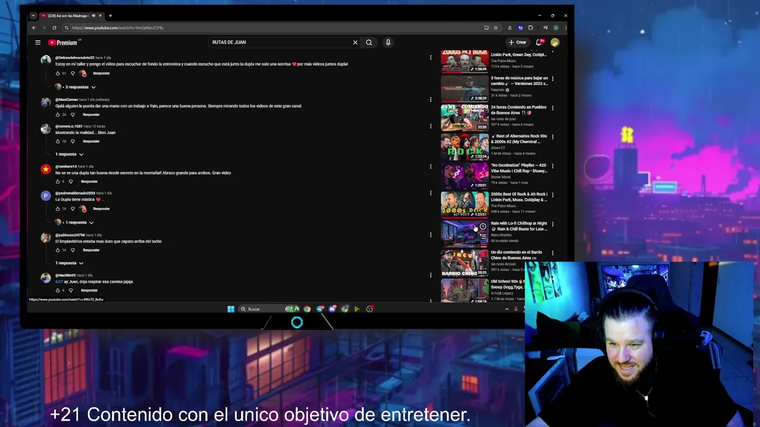This screenshot has width=760, height=427.
Task: Open @pablocozzi4796 channel link
Action: [x=70, y=235]
